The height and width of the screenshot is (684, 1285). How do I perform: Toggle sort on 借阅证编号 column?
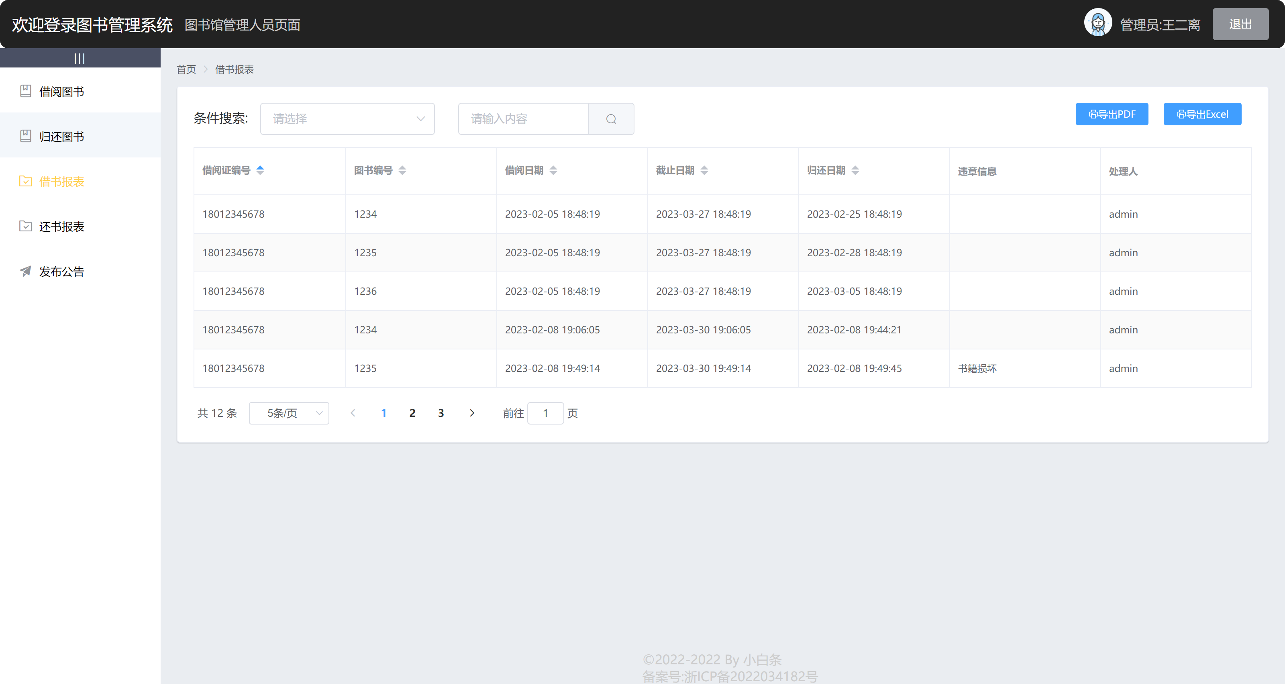pos(260,170)
